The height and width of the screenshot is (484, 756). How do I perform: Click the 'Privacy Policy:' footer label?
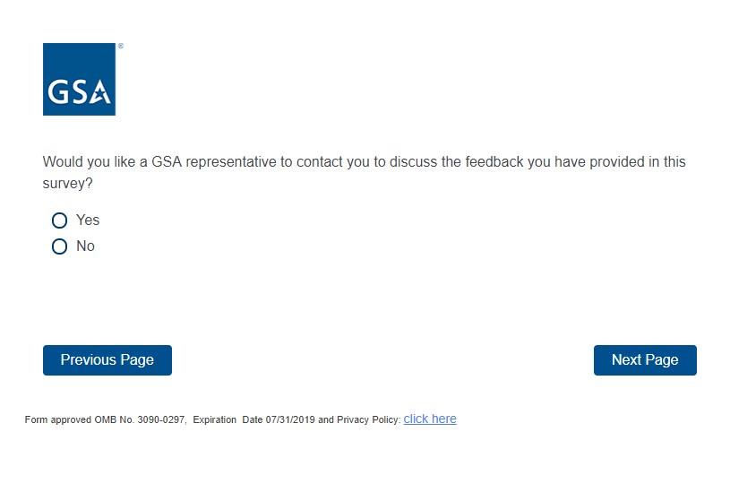[368, 420]
